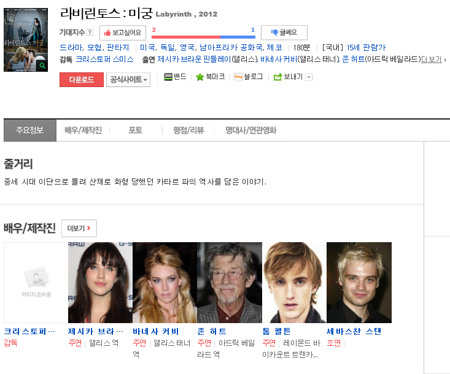The width and height of the screenshot is (450, 374).
Task: Select the 포토 tab
Action: (x=135, y=130)
